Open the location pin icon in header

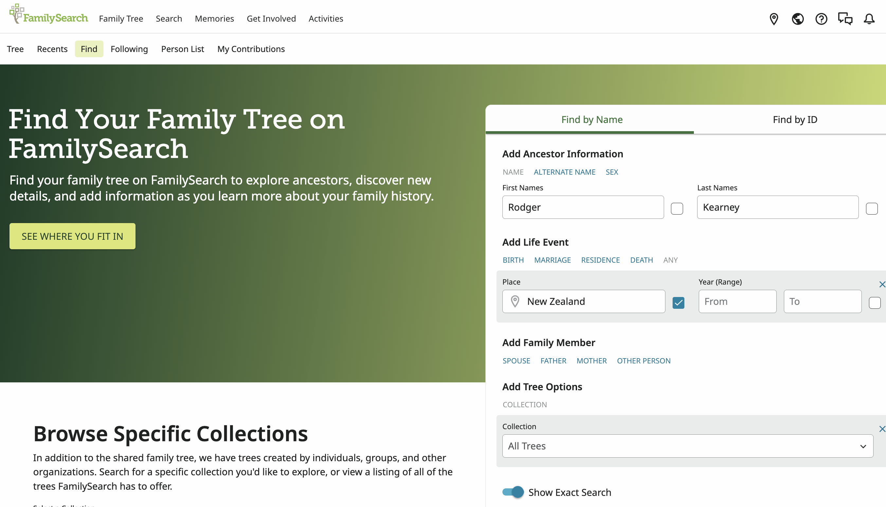coord(774,19)
